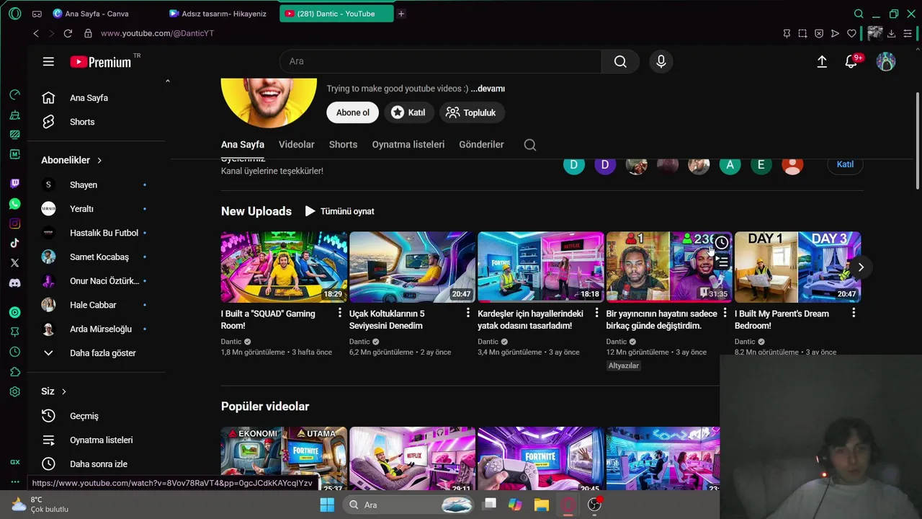Click the 'Abone ol' subscribe button

353,112
